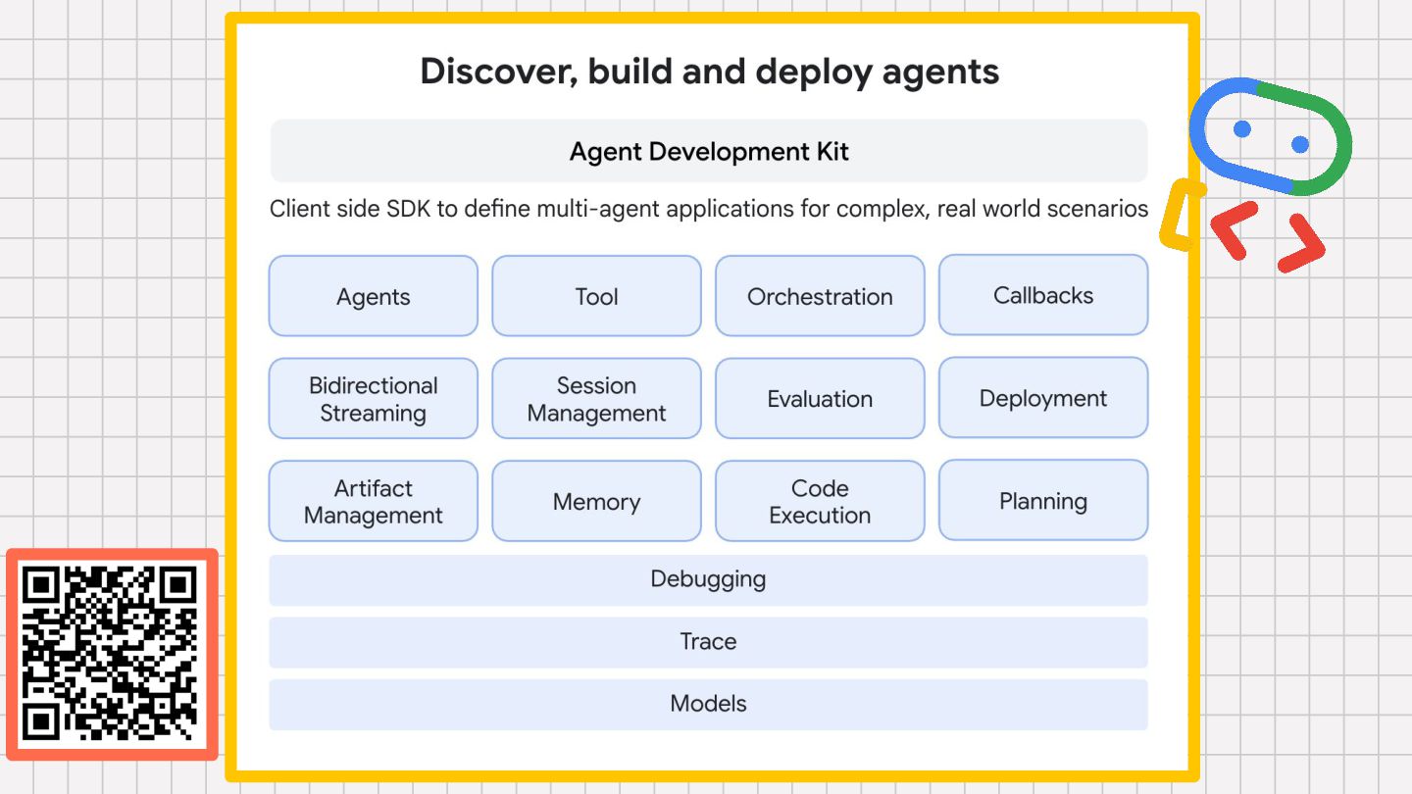Select the Deployment box
The height and width of the screenshot is (794, 1412).
[1043, 398]
